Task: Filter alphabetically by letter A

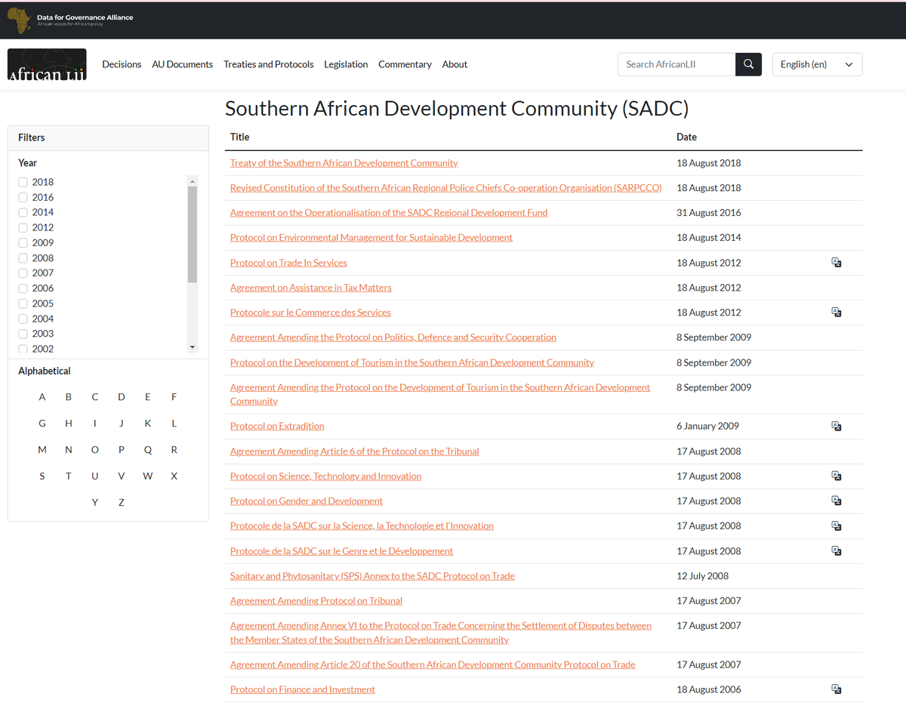Action: pos(42,397)
